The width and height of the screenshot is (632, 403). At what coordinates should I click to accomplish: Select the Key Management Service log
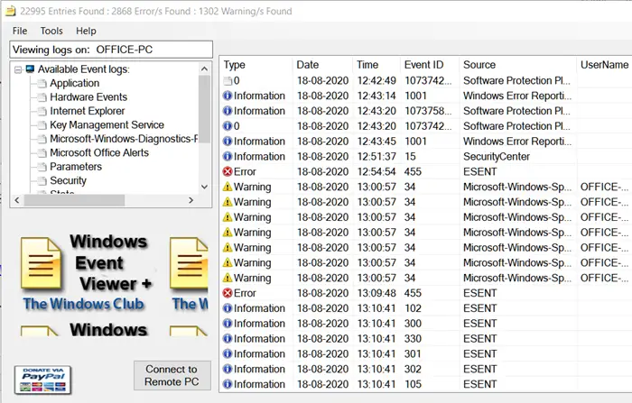point(107,124)
